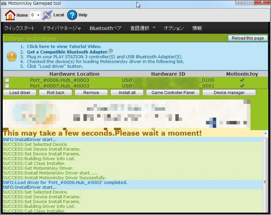Image resolution: width=271 pixels, height=215 pixels.
Task: Select the Port_#0007.Hub_#0003 location text
Action: pyautogui.click(x=60, y=86)
